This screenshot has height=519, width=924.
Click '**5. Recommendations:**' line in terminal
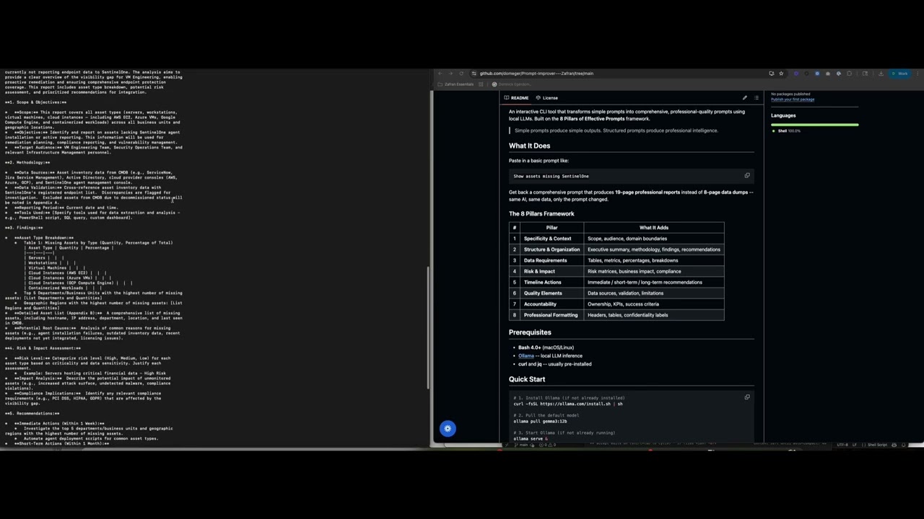pyautogui.click(x=33, y=413)
